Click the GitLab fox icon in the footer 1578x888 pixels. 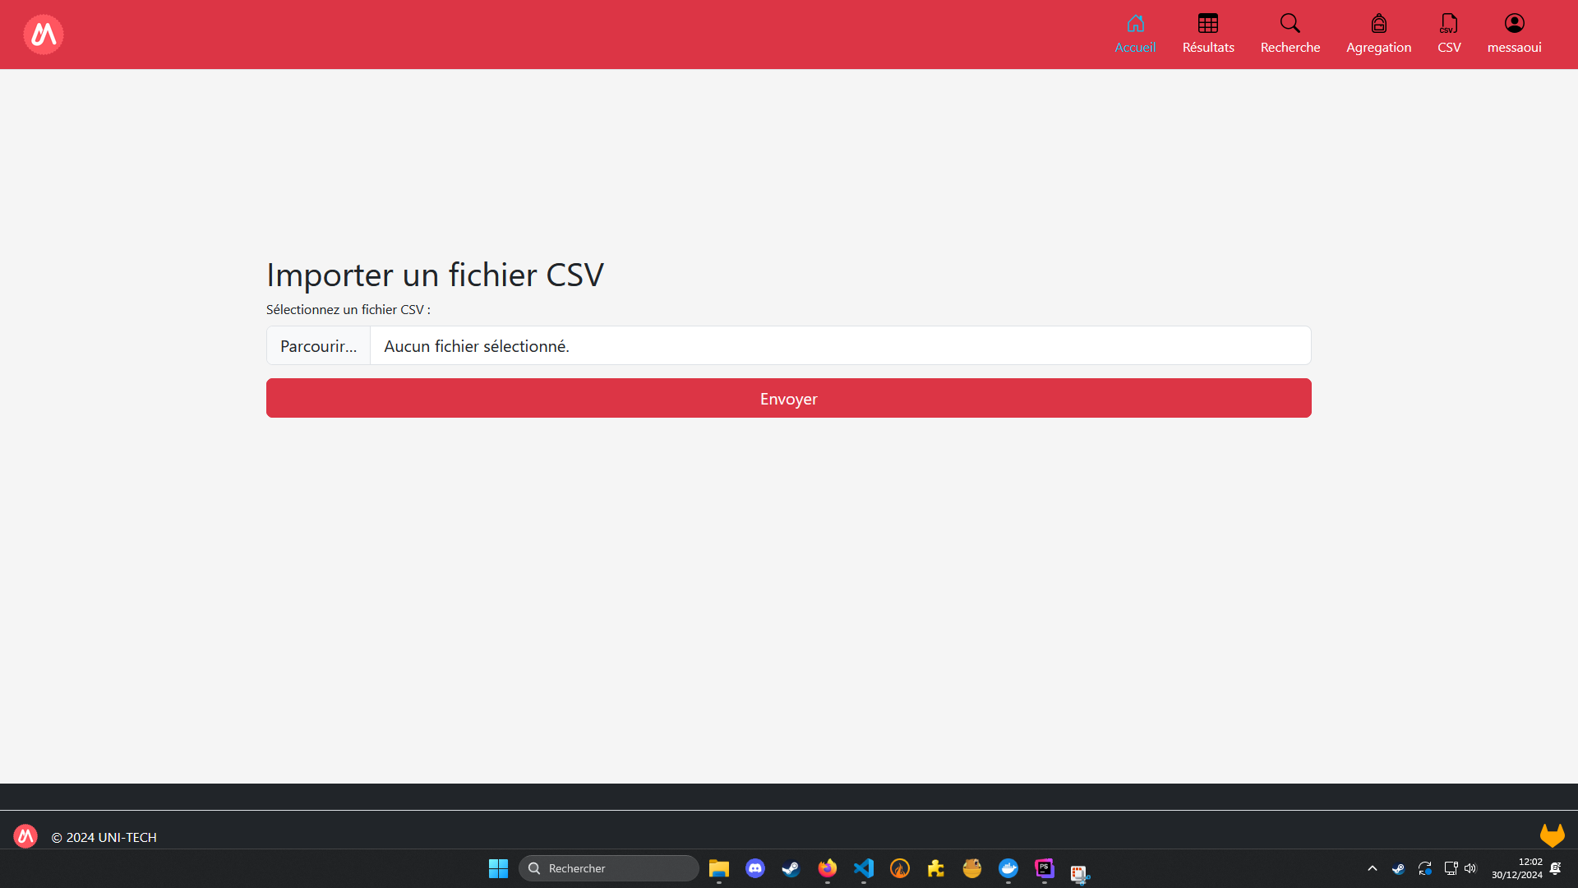(x=1552, y=835)
